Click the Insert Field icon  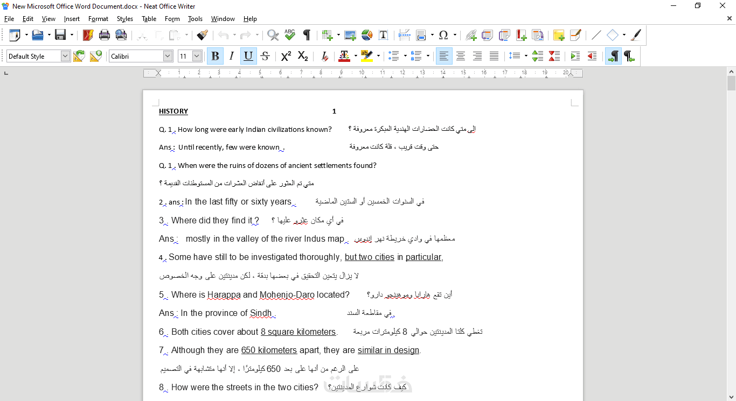click(x=421, y=36)
